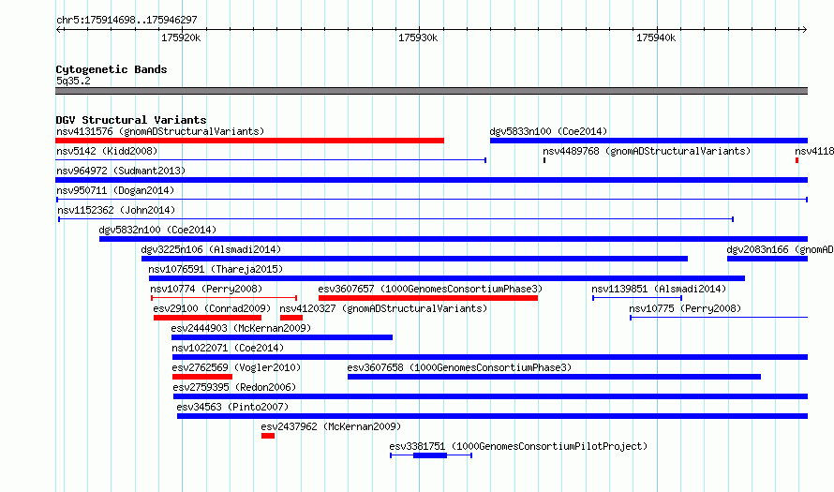Open the nsv950711 (Dogan2014) label
This screenshot has width=834, height=492.
click(x=115, y=190)
